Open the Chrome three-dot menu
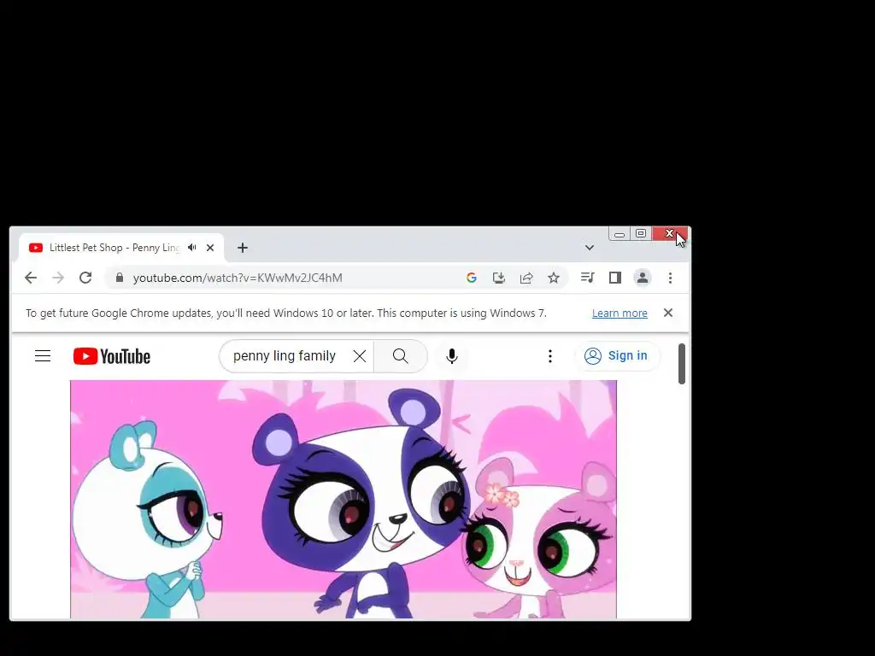 [670, 278]
